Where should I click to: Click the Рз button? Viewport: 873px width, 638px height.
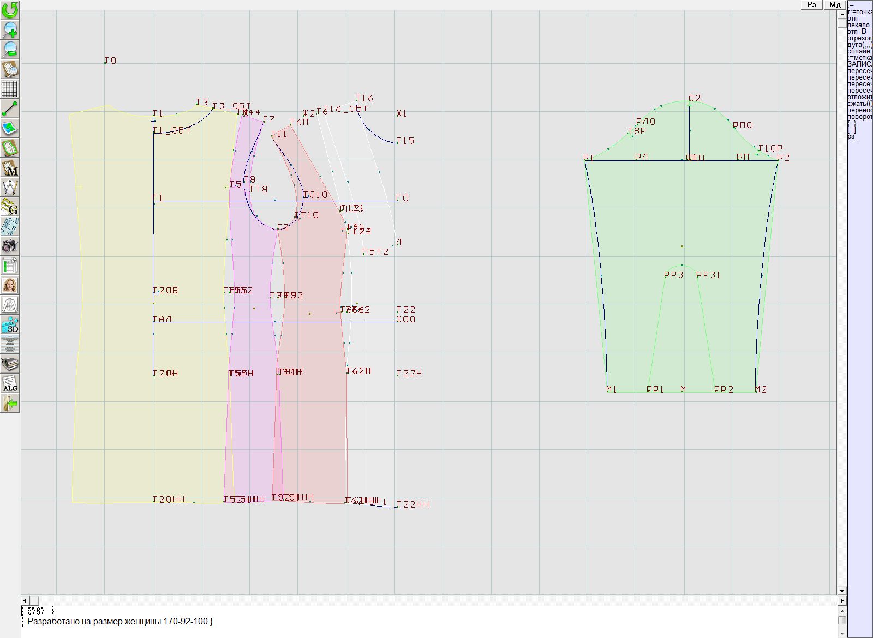[811, 4]
